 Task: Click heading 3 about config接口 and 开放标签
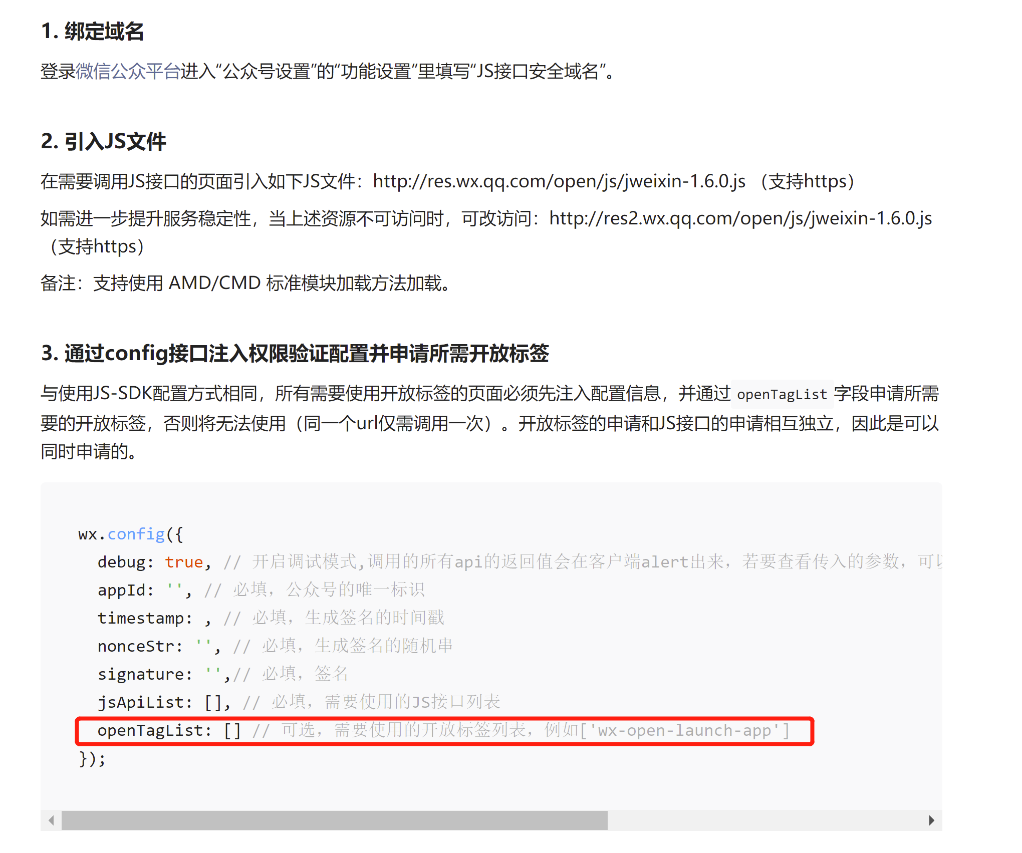coord(295,353)
